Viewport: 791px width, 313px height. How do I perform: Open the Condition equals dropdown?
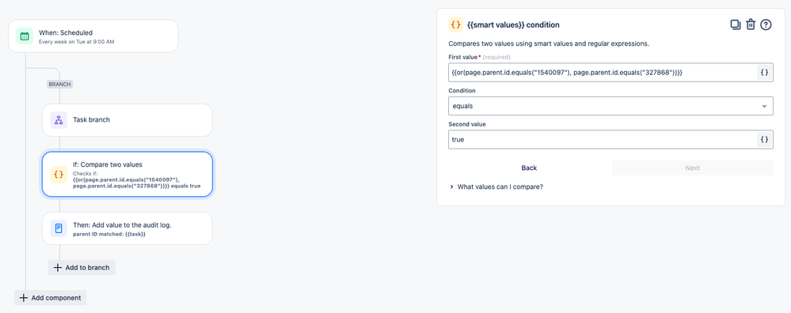[610, 106]
